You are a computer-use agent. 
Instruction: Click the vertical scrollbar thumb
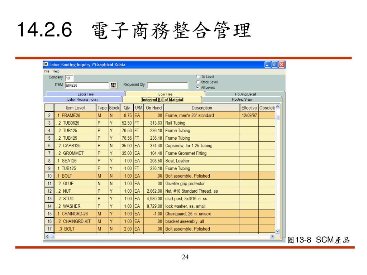[x=277, y=117]
